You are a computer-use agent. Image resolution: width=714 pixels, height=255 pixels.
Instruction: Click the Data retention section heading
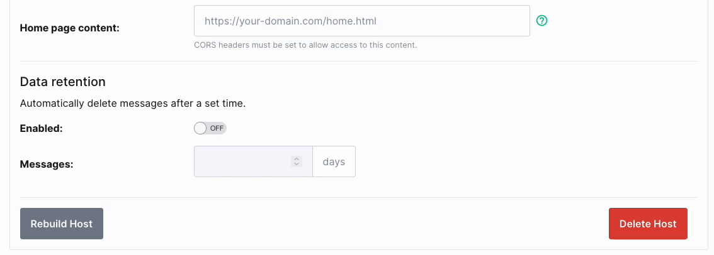(x=63, y=82)
